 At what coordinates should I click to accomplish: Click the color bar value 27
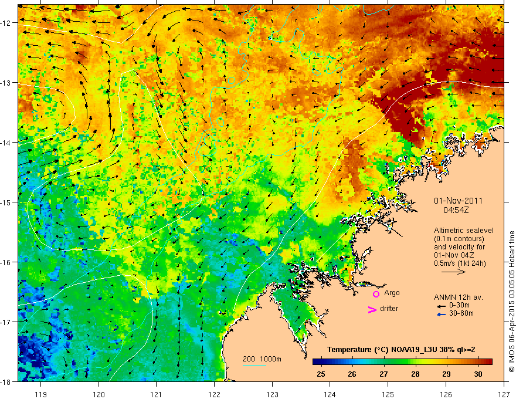coord(383,374)
